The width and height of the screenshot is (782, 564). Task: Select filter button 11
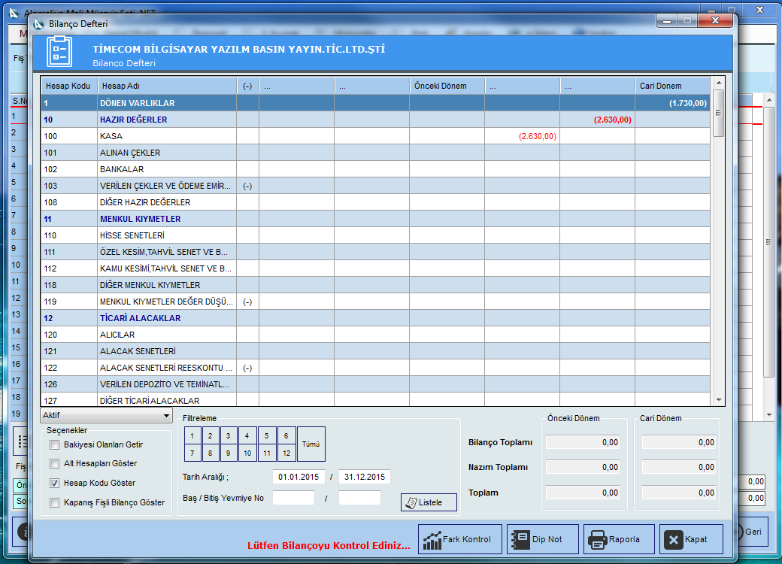click(267, 453)
